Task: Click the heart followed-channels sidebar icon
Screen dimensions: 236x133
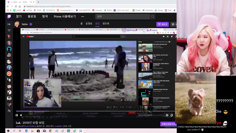Action: click(x=9, y=30)
